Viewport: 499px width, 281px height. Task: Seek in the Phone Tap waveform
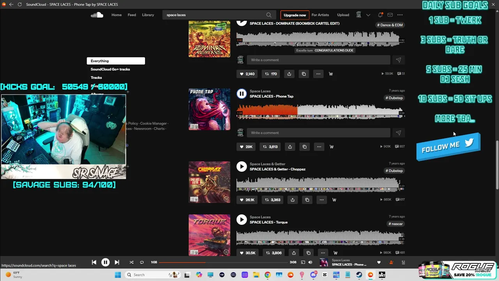point(320,111)
